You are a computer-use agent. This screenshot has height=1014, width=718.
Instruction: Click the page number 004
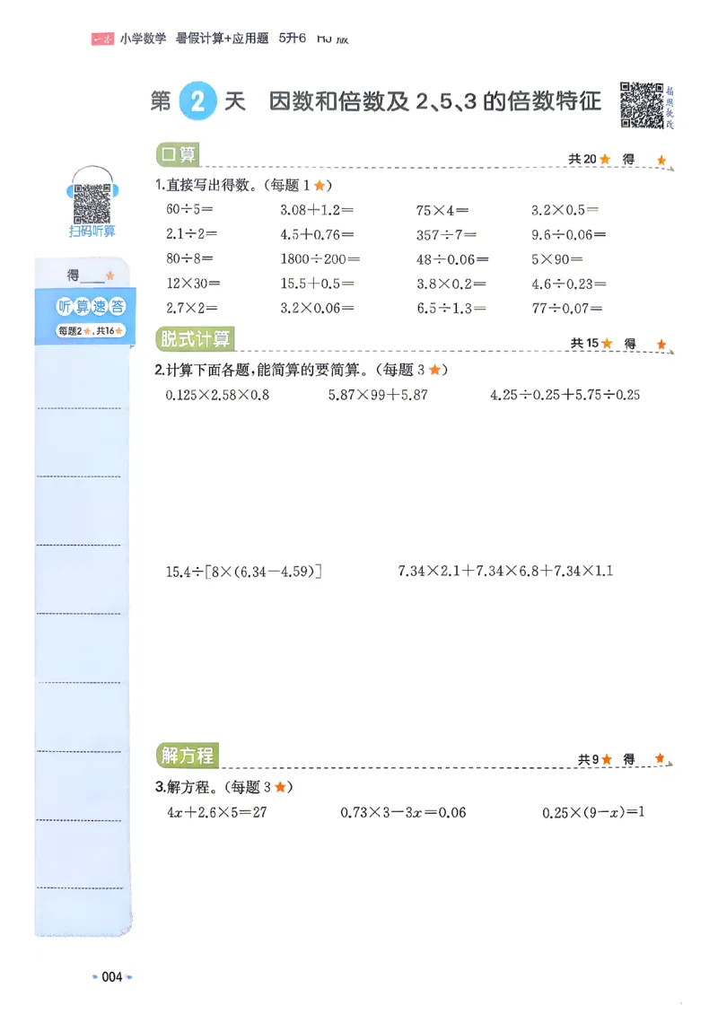(x=112, y=976)
